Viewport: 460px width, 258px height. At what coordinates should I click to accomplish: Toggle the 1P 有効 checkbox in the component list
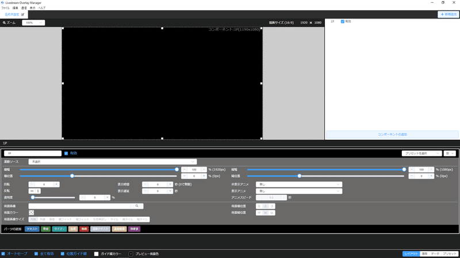click(x=342, y=21)
